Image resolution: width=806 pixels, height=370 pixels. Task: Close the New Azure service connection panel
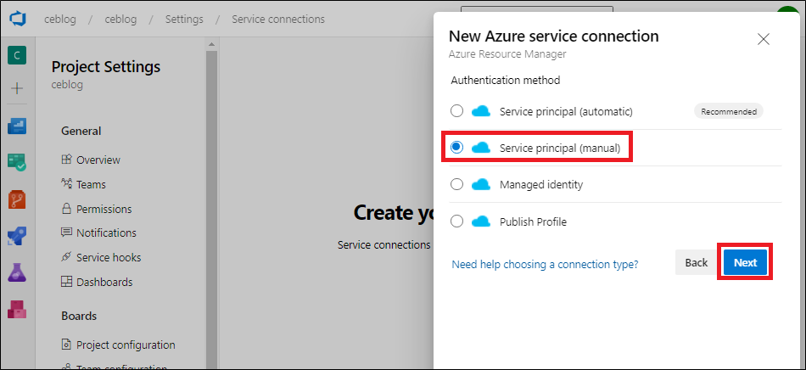(x=764, y=39)
